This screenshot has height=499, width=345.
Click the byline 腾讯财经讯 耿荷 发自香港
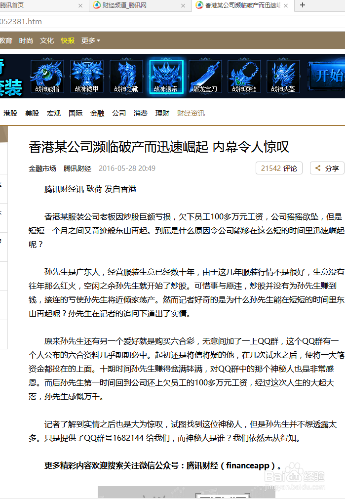click(90, 189)
